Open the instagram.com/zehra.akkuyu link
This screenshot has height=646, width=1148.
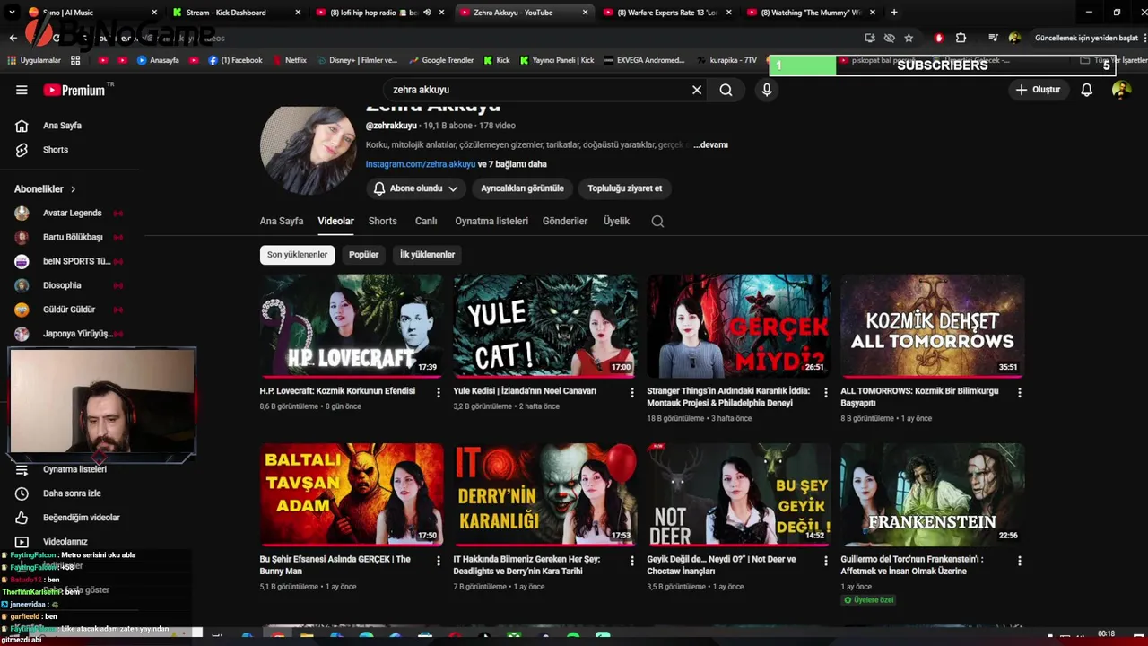[x=421, y=164]
